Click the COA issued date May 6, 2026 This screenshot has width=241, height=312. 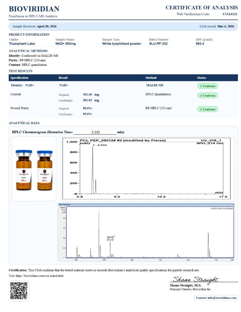tap(225, 26)
